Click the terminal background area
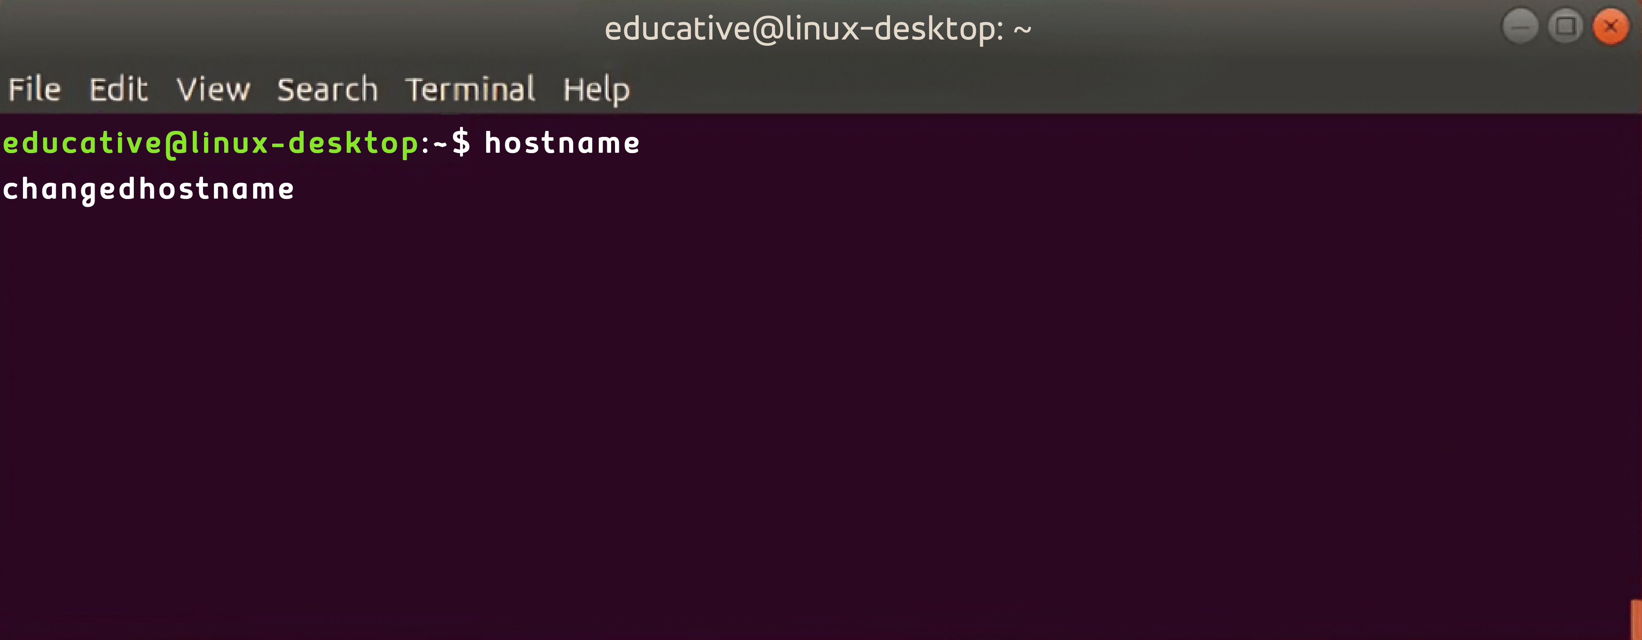The image size is (1642, 640). pyautogui.click(x=821, y=418)
